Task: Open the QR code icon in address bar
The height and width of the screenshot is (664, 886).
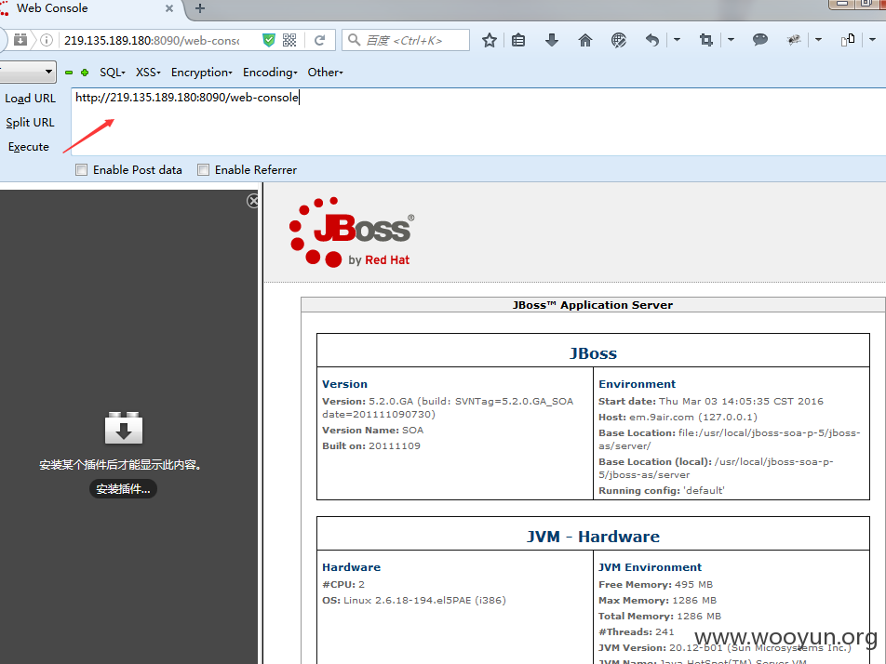Action: coord(289,40)
